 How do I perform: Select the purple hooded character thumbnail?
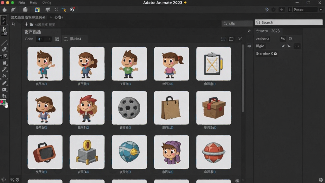point(171,152)
